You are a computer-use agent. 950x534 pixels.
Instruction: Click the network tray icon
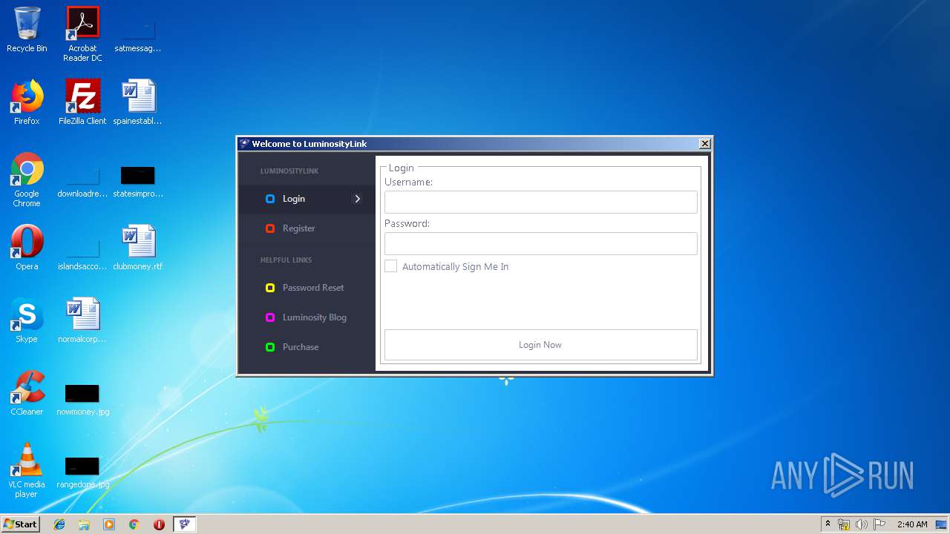point(844,524)
